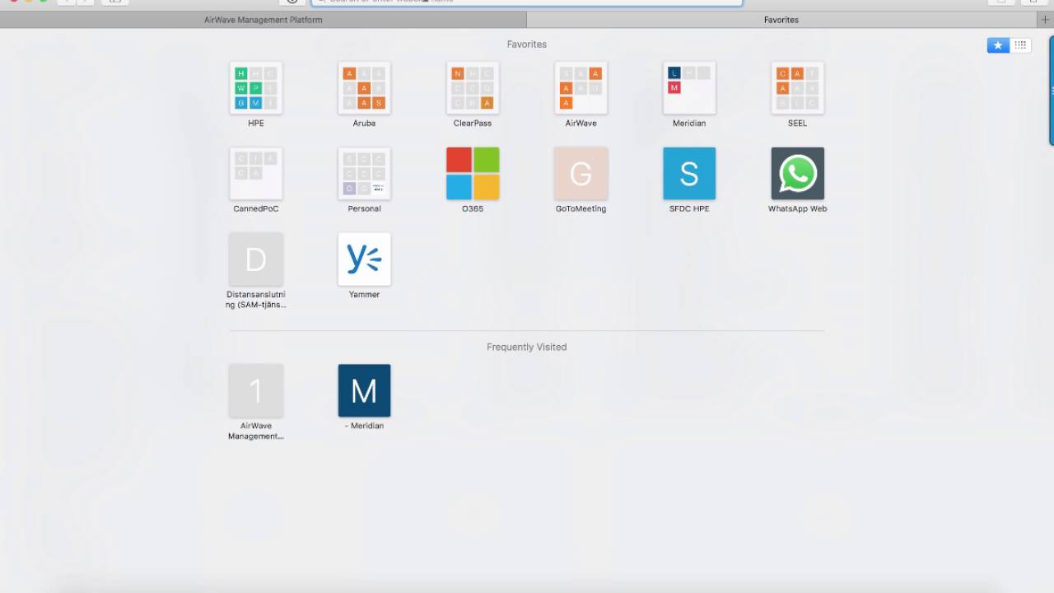Show favorites with the star toggle
Viewport: 1054px width, 593px height.
point(998,45)
